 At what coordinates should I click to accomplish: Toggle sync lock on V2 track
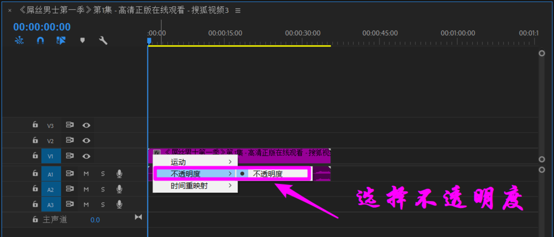click(x=70, y=141)
